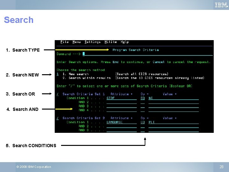The width and height of the screenshot is (229, 172).
Task: Open the Menu menu item
Action: (x=77, y=42)
